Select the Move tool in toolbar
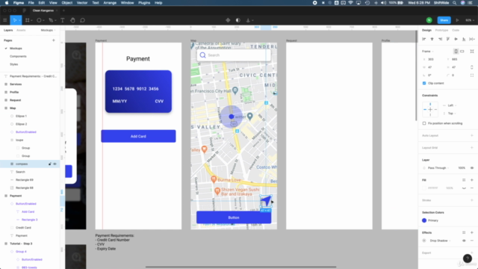478x269 pixels. click(14, 20)
